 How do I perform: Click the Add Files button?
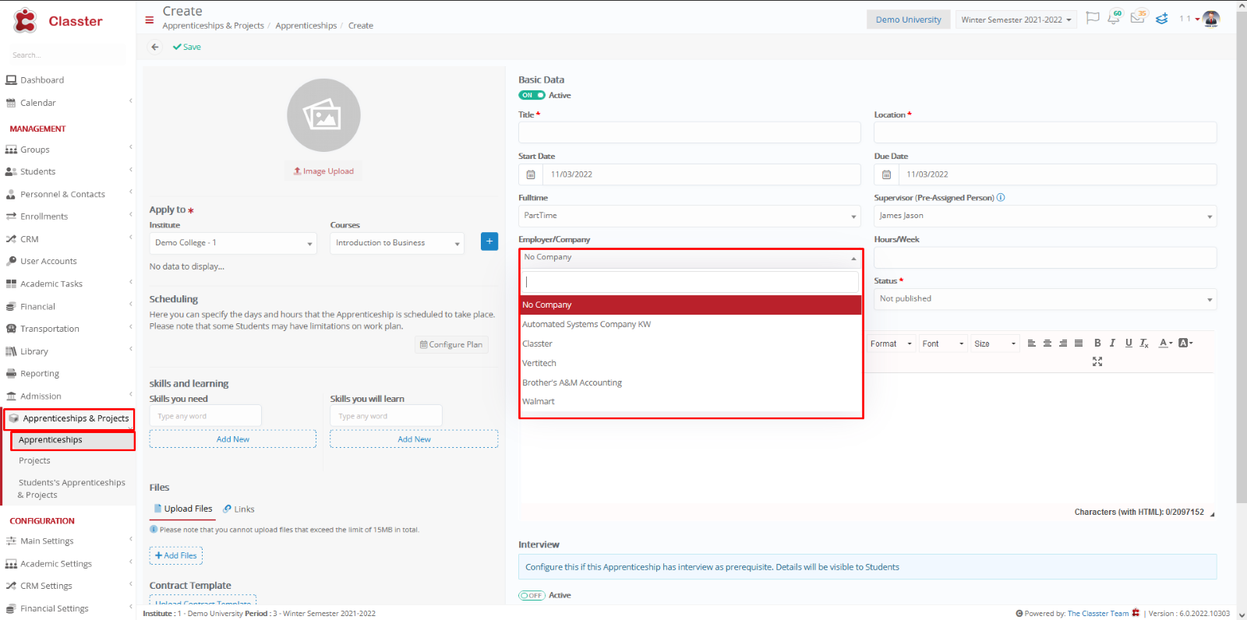(176, 555)
